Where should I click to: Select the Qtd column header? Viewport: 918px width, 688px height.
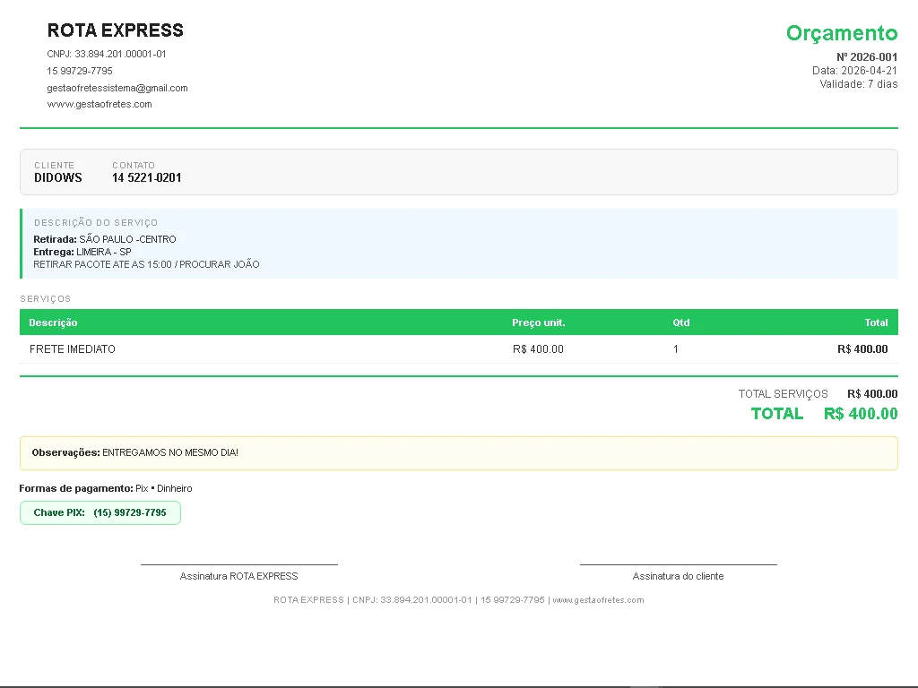(681, 322)
